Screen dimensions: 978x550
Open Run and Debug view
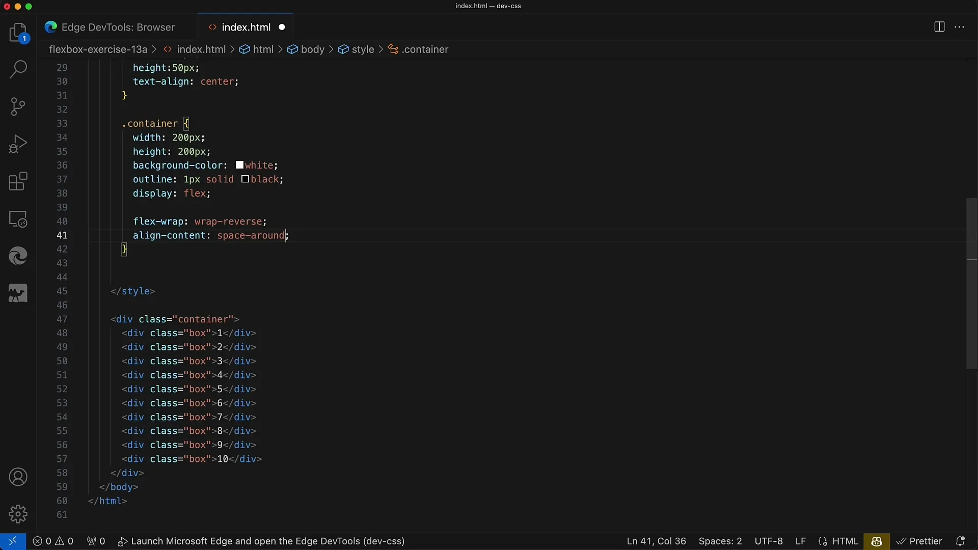(18, 144)
